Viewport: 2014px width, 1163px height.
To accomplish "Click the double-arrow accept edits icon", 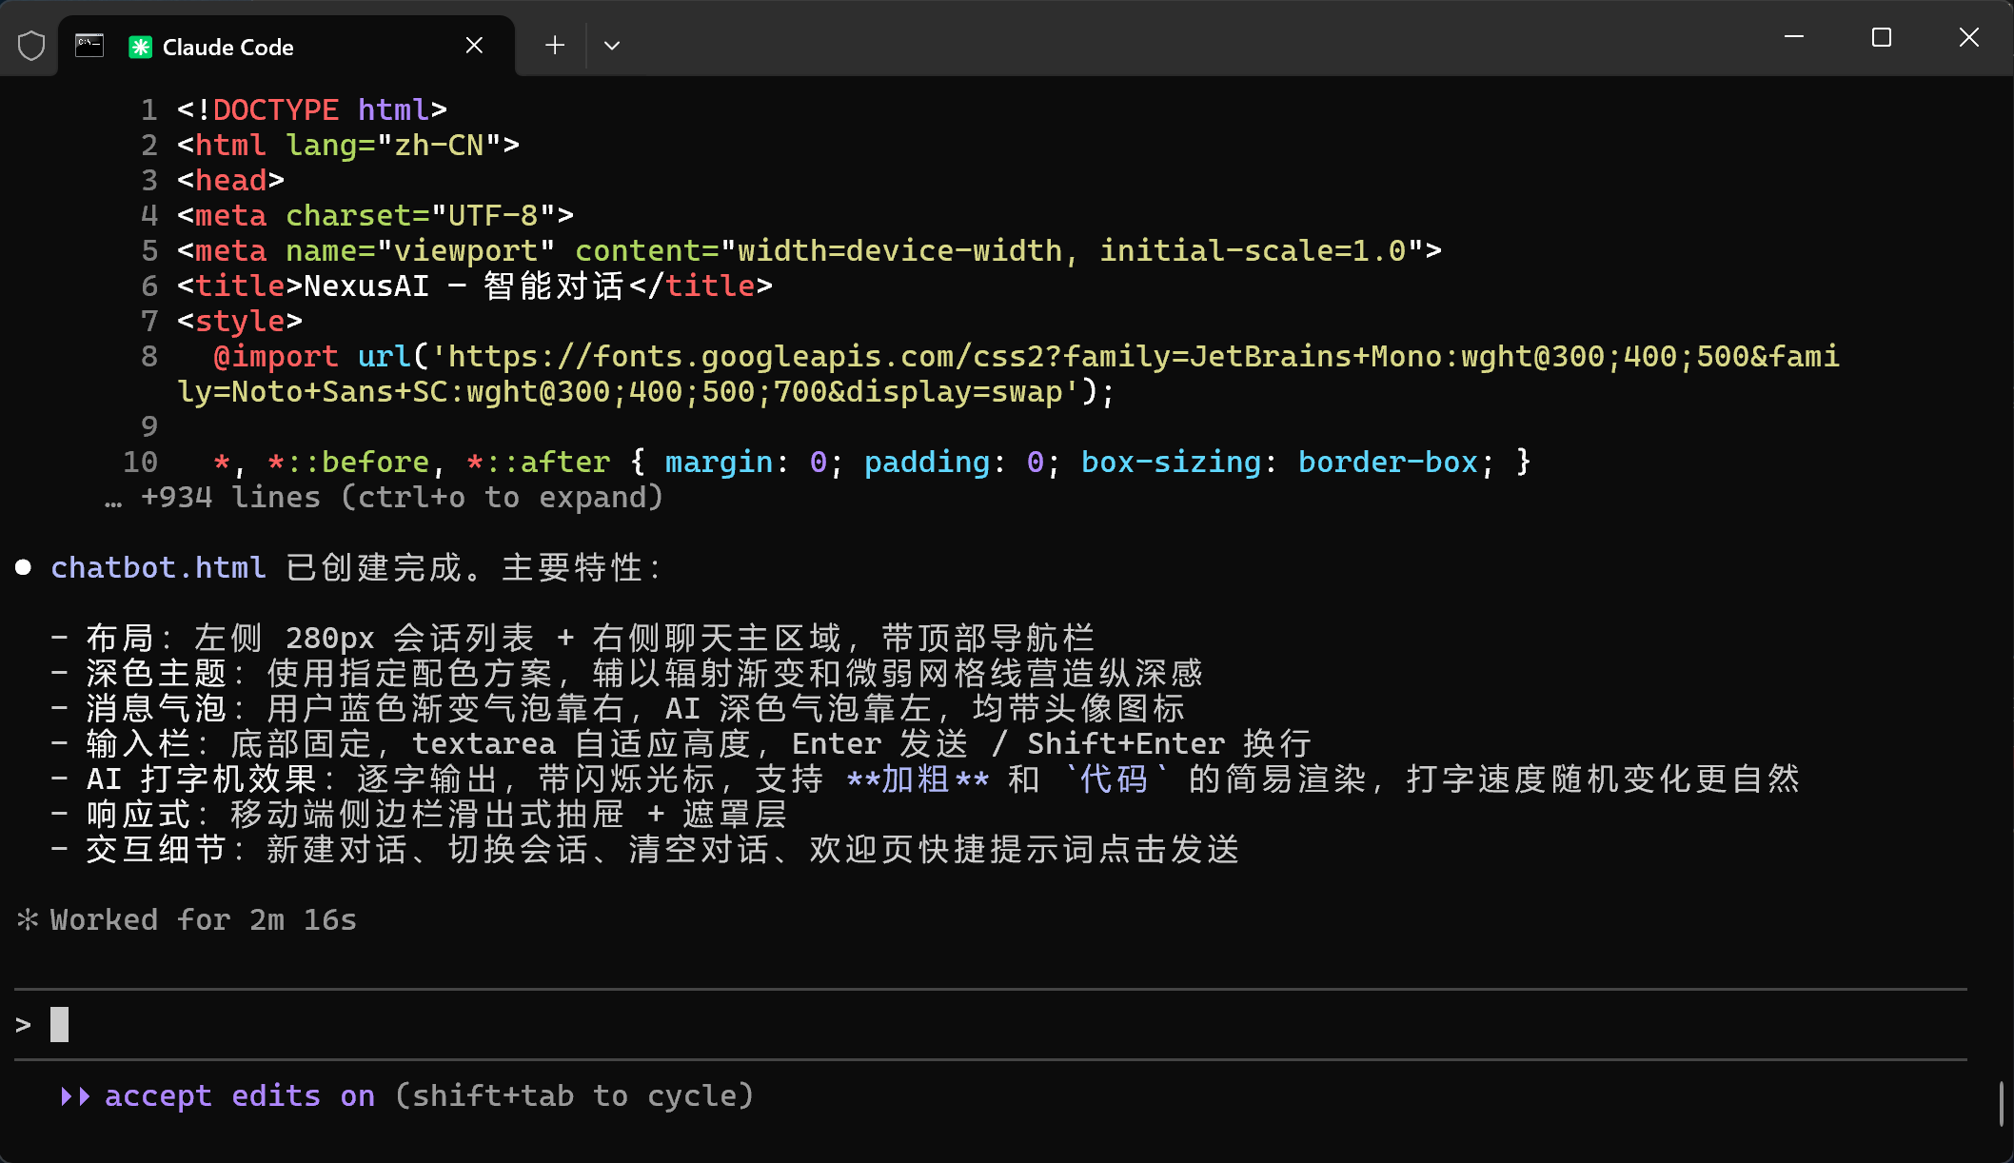I will point(75,1096).
